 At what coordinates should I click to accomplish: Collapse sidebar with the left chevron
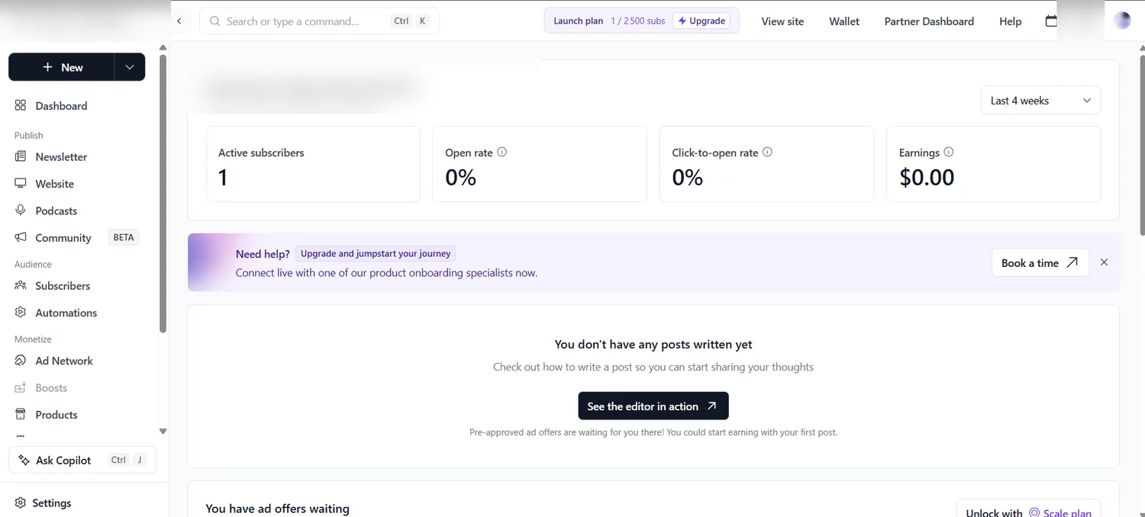pyautogui.click(x=179, y=21)
